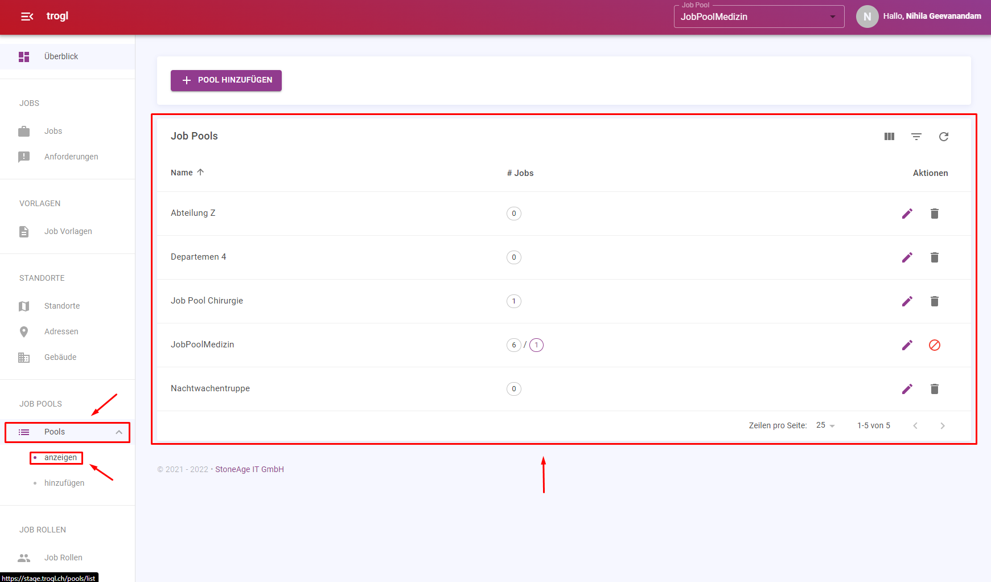Click the Adressen location pin icon

(24, 331)
